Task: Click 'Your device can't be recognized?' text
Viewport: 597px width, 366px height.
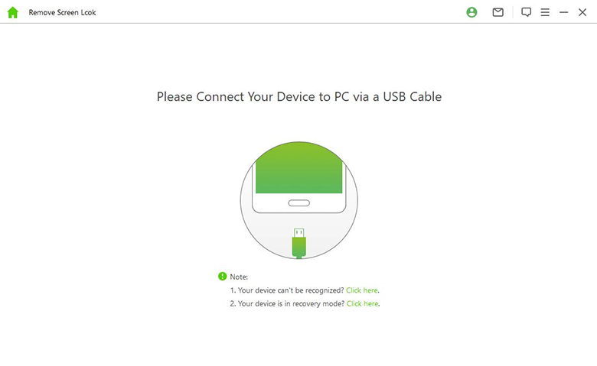Action: point(287,290)
